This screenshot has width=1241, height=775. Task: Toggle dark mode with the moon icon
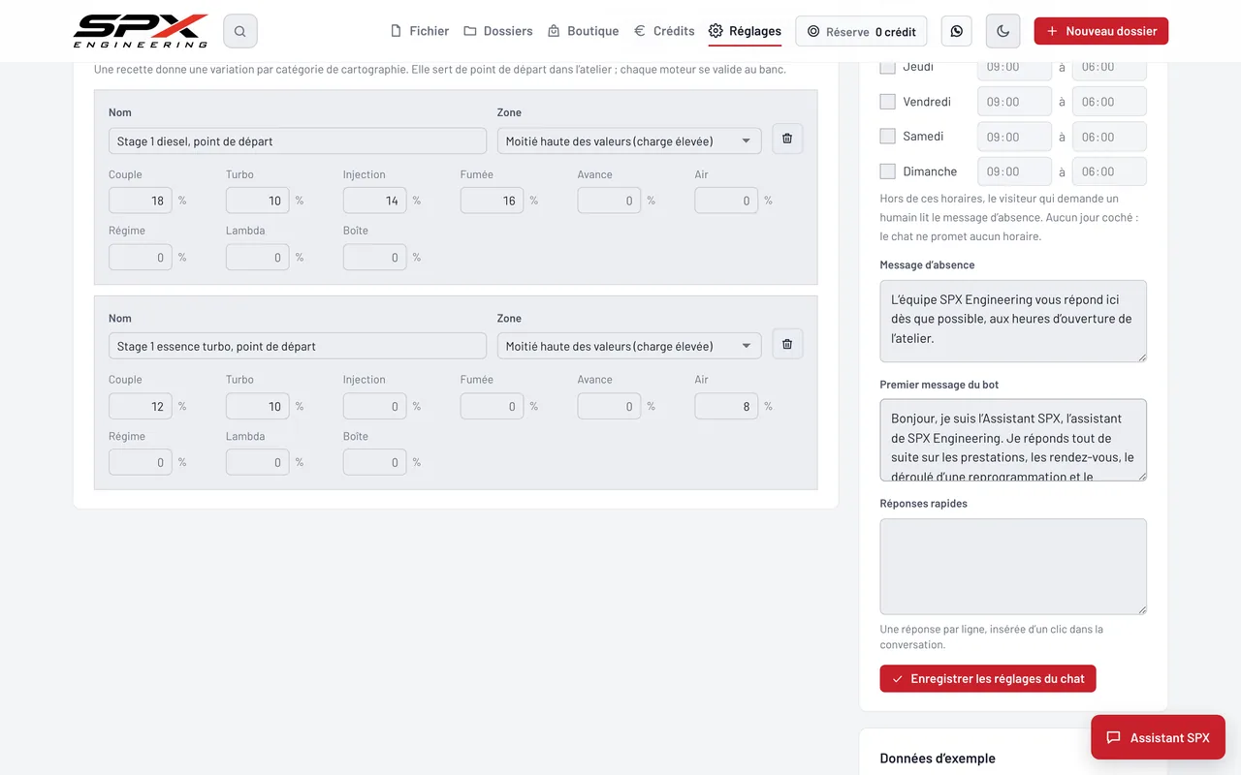[x=1002, y=31]
